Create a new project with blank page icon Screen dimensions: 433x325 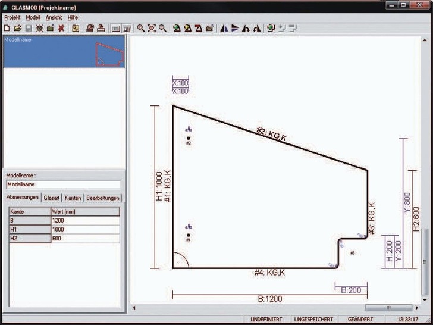pyautogui.click(x=7, y=28)
